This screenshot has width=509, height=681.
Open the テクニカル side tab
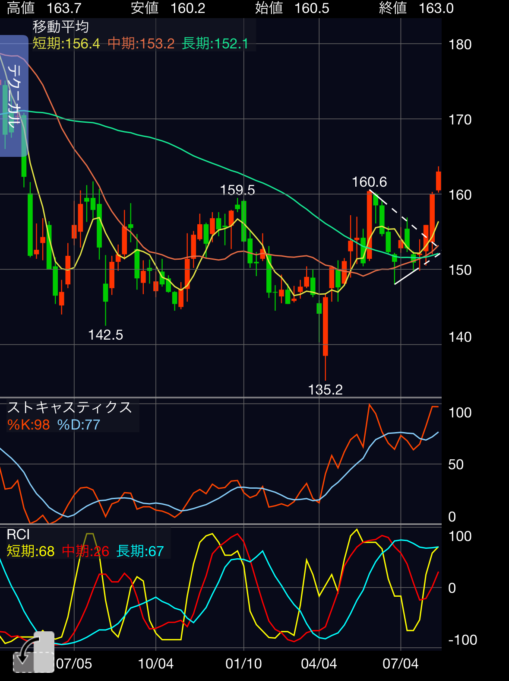14,96
